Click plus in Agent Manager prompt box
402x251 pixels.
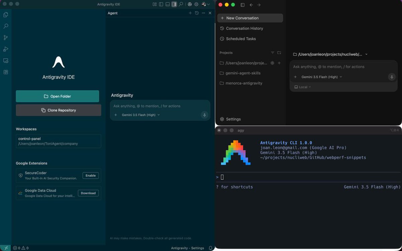pos(295,77)
